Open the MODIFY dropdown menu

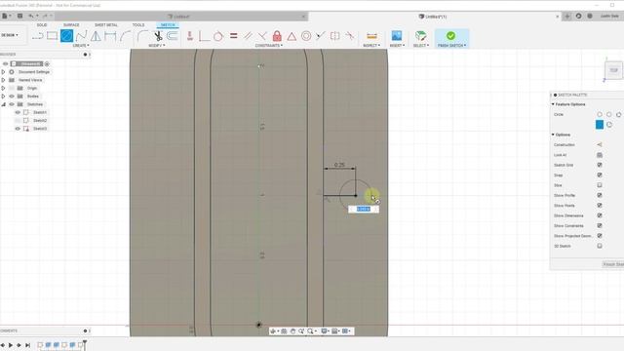pyautogui.click(x=156, y=46)
